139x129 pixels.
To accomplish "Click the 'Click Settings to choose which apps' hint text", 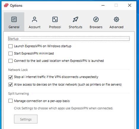I will coord(64,108).
